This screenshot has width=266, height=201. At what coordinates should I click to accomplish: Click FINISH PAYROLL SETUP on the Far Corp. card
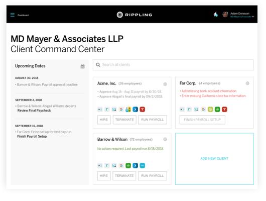coord(202,120)
